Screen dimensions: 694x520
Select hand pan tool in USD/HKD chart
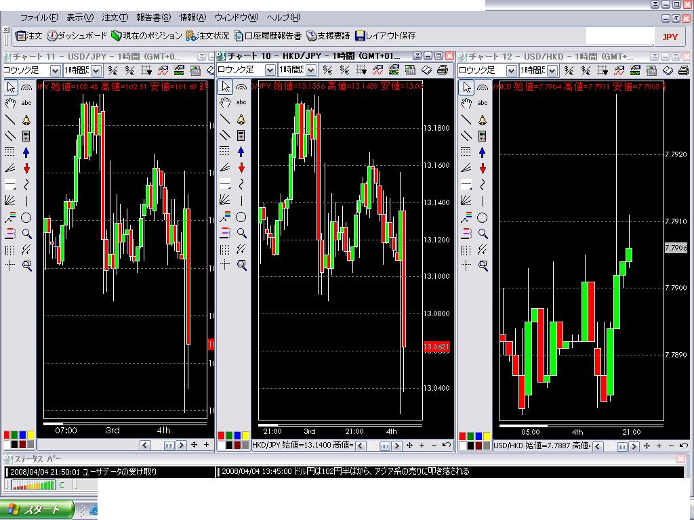466,104
